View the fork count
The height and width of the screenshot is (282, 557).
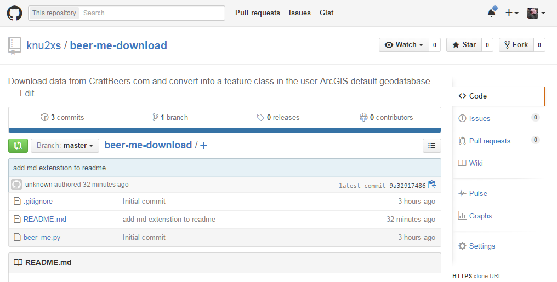(539, 45)
